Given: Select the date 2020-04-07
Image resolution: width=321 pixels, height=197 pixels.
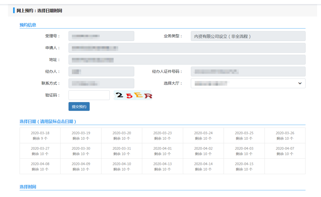Looking at the screenshot, I should (285, 151).
